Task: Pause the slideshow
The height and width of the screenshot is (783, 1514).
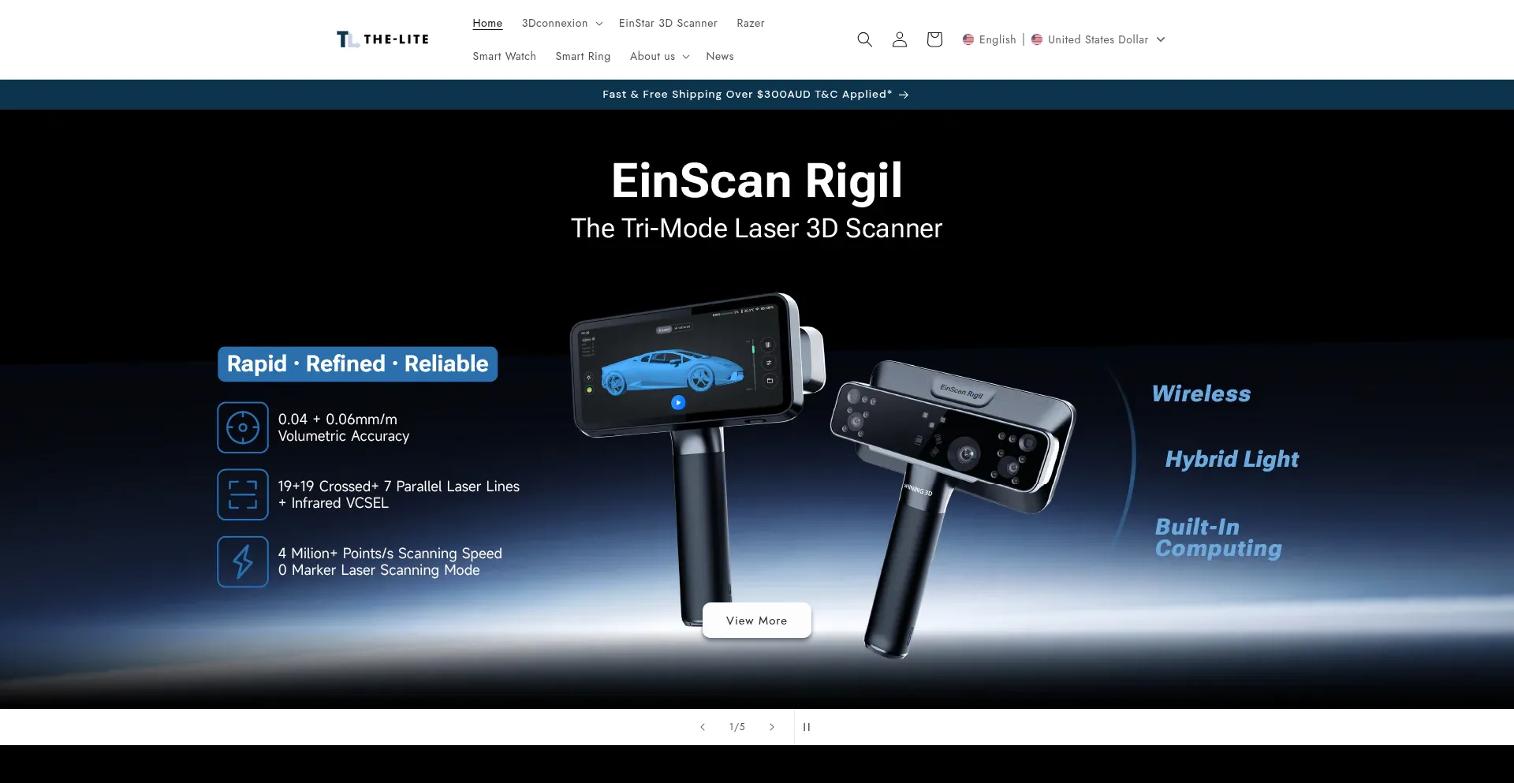Action: pyautogui.click(x=807, y=727)
